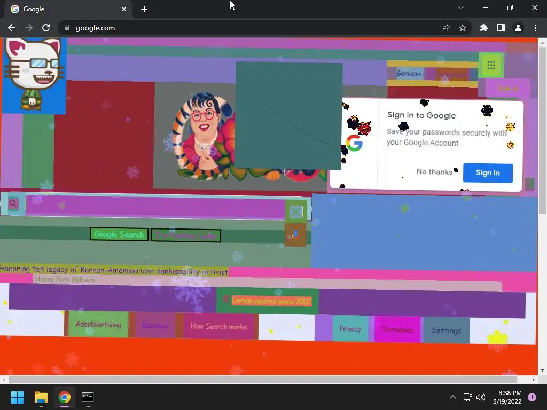Click I'm Feeling Lucky button
547x410 pixels.
pyautogui.click(x=186, y=235)
